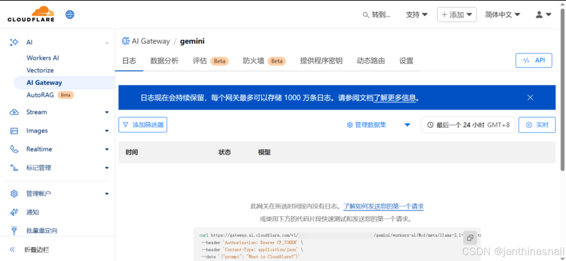Click the 管理帐户 gear icon
This screenshot has width=566, height=261.
point(14,194)
